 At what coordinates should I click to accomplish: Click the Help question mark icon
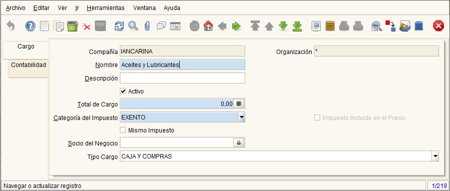click(x=30, y=26)
